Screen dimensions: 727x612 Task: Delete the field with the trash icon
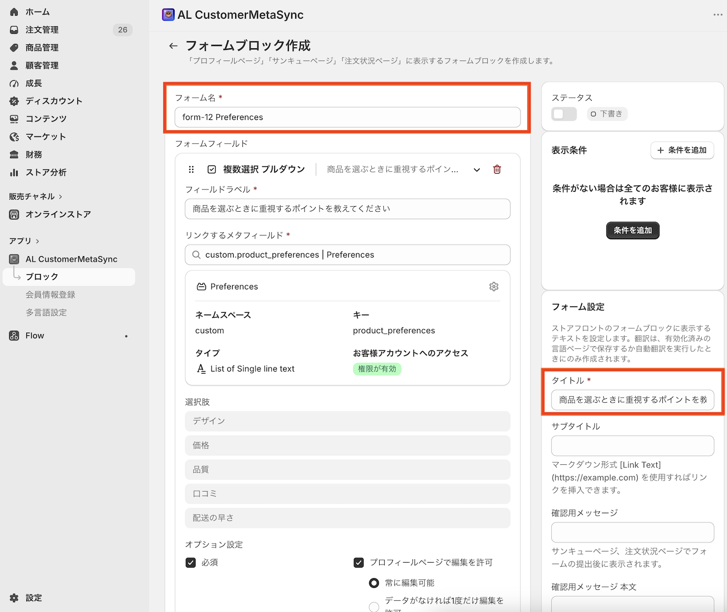[497, 169]
